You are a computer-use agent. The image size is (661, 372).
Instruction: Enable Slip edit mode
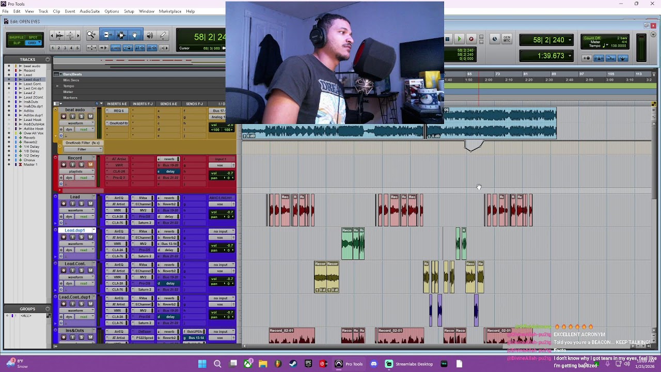coord(17,43)
